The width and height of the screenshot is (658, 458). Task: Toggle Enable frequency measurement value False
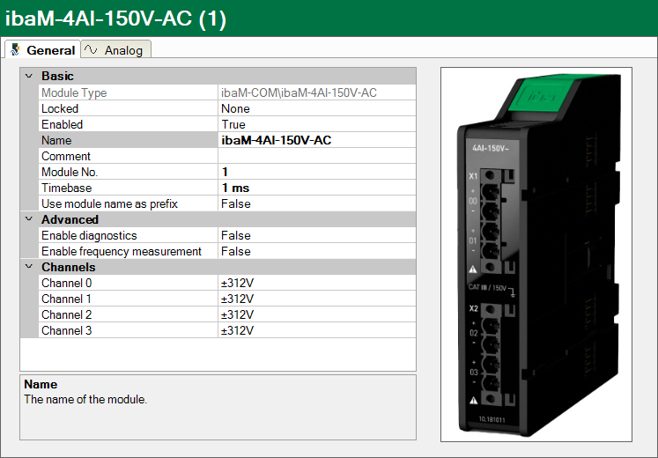[x=317, y=251]
